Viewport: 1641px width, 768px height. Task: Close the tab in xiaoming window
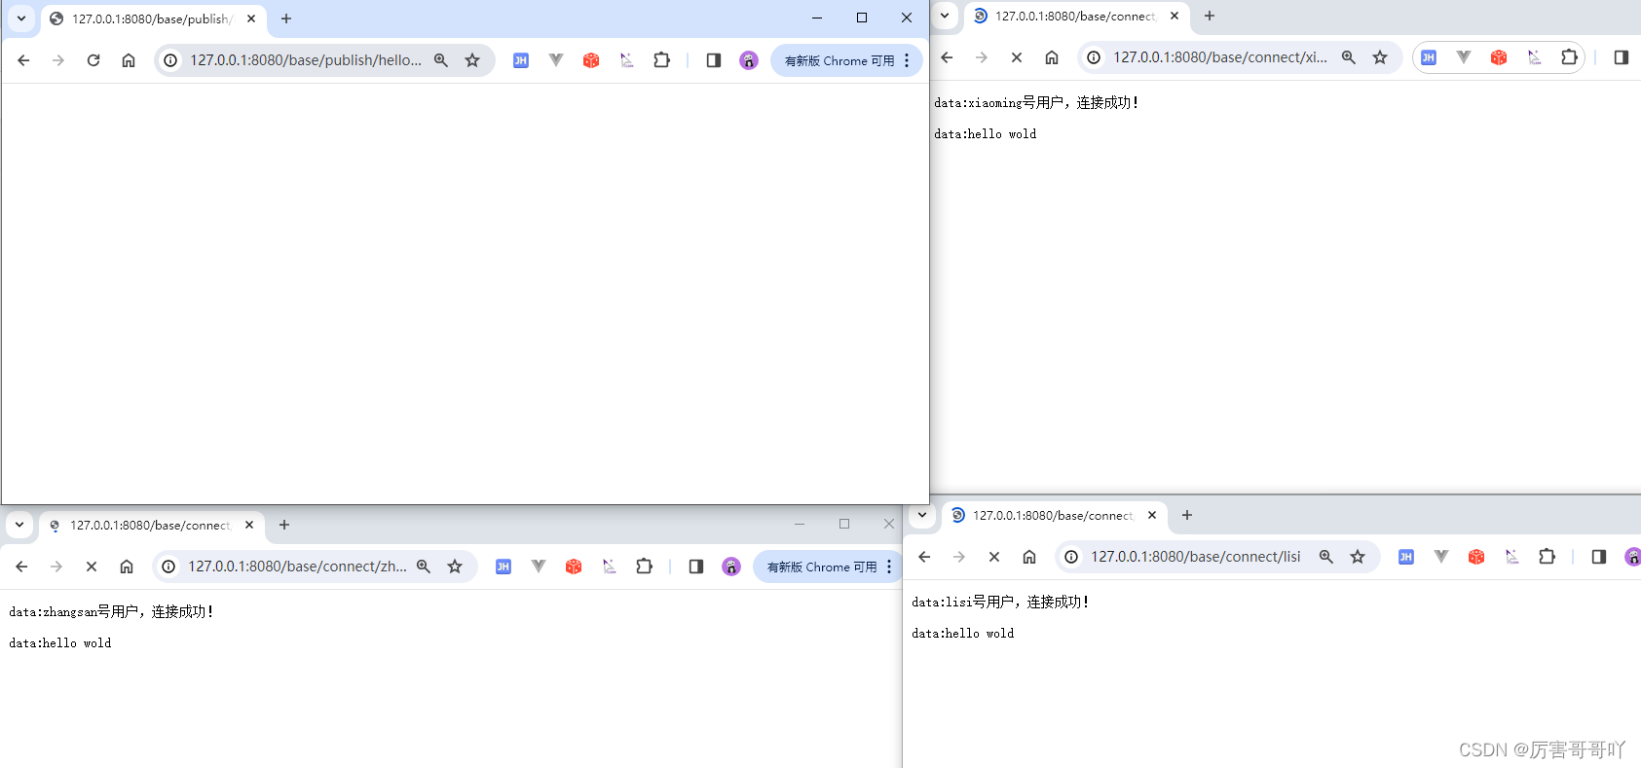click(x=1175, y=16)
